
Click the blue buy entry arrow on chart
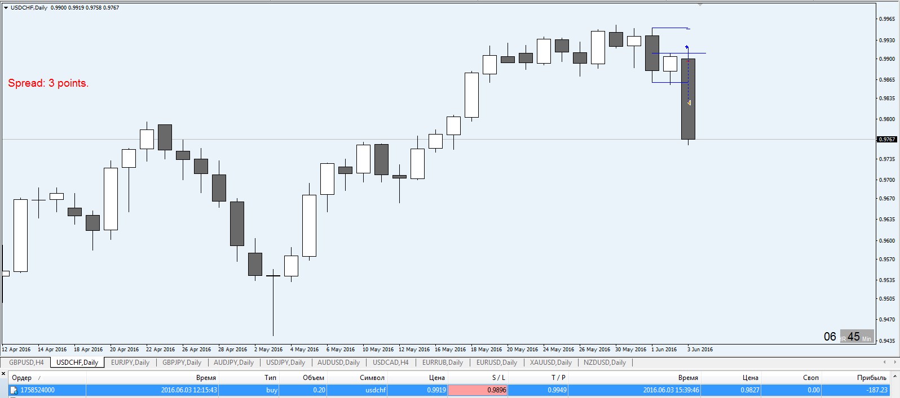[687, 47]
